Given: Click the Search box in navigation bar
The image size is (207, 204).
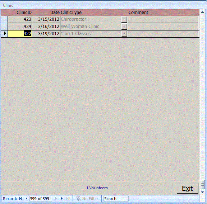Looking at the screenshot, I should point(116,199).
